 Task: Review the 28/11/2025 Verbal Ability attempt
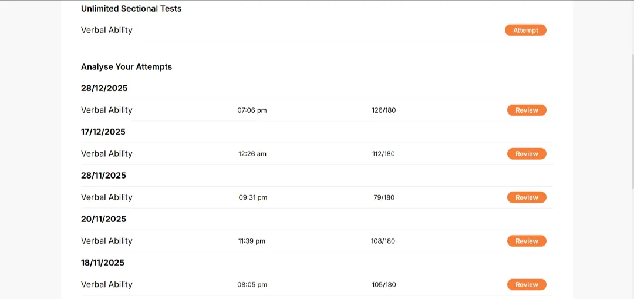(x=527, y=197)
